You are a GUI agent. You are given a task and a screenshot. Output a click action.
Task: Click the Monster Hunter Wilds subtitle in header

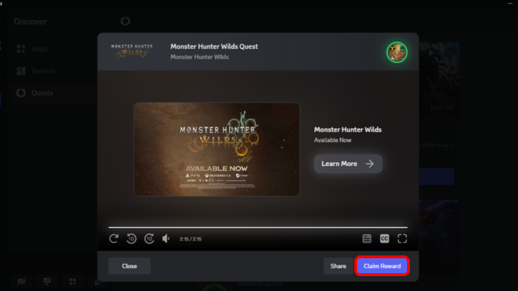click(x=199, y=57)
